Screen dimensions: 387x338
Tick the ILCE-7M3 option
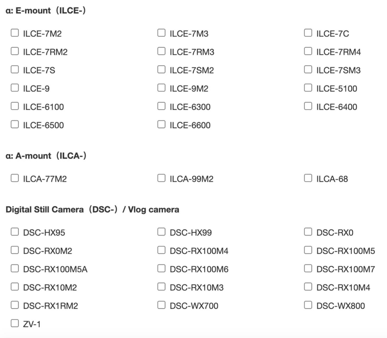click(x=161, y=33)
